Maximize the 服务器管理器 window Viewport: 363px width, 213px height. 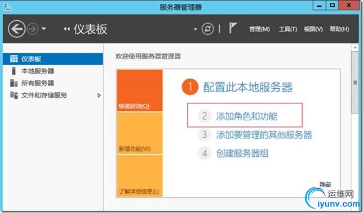click(x=332, y=6)
